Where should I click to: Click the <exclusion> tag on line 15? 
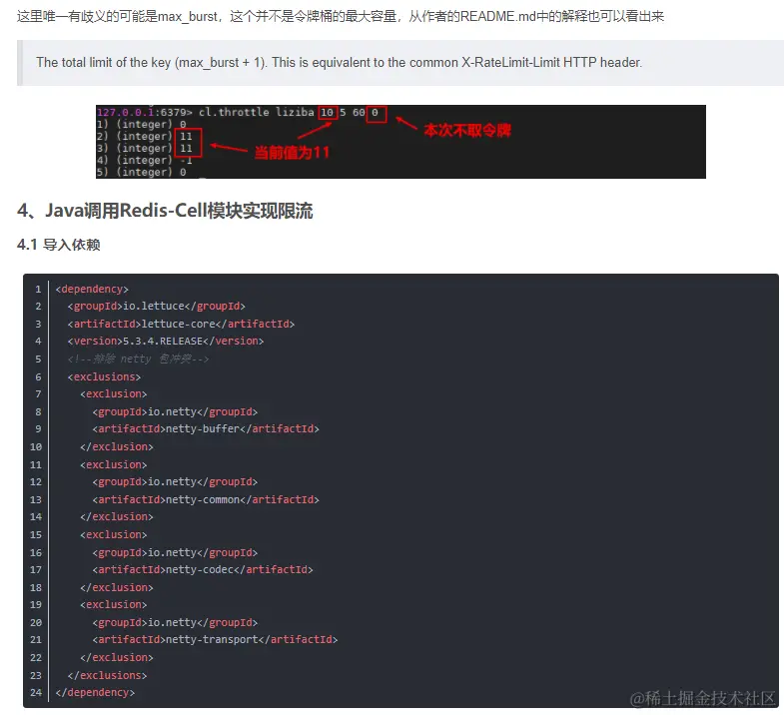tap(114, 535)
